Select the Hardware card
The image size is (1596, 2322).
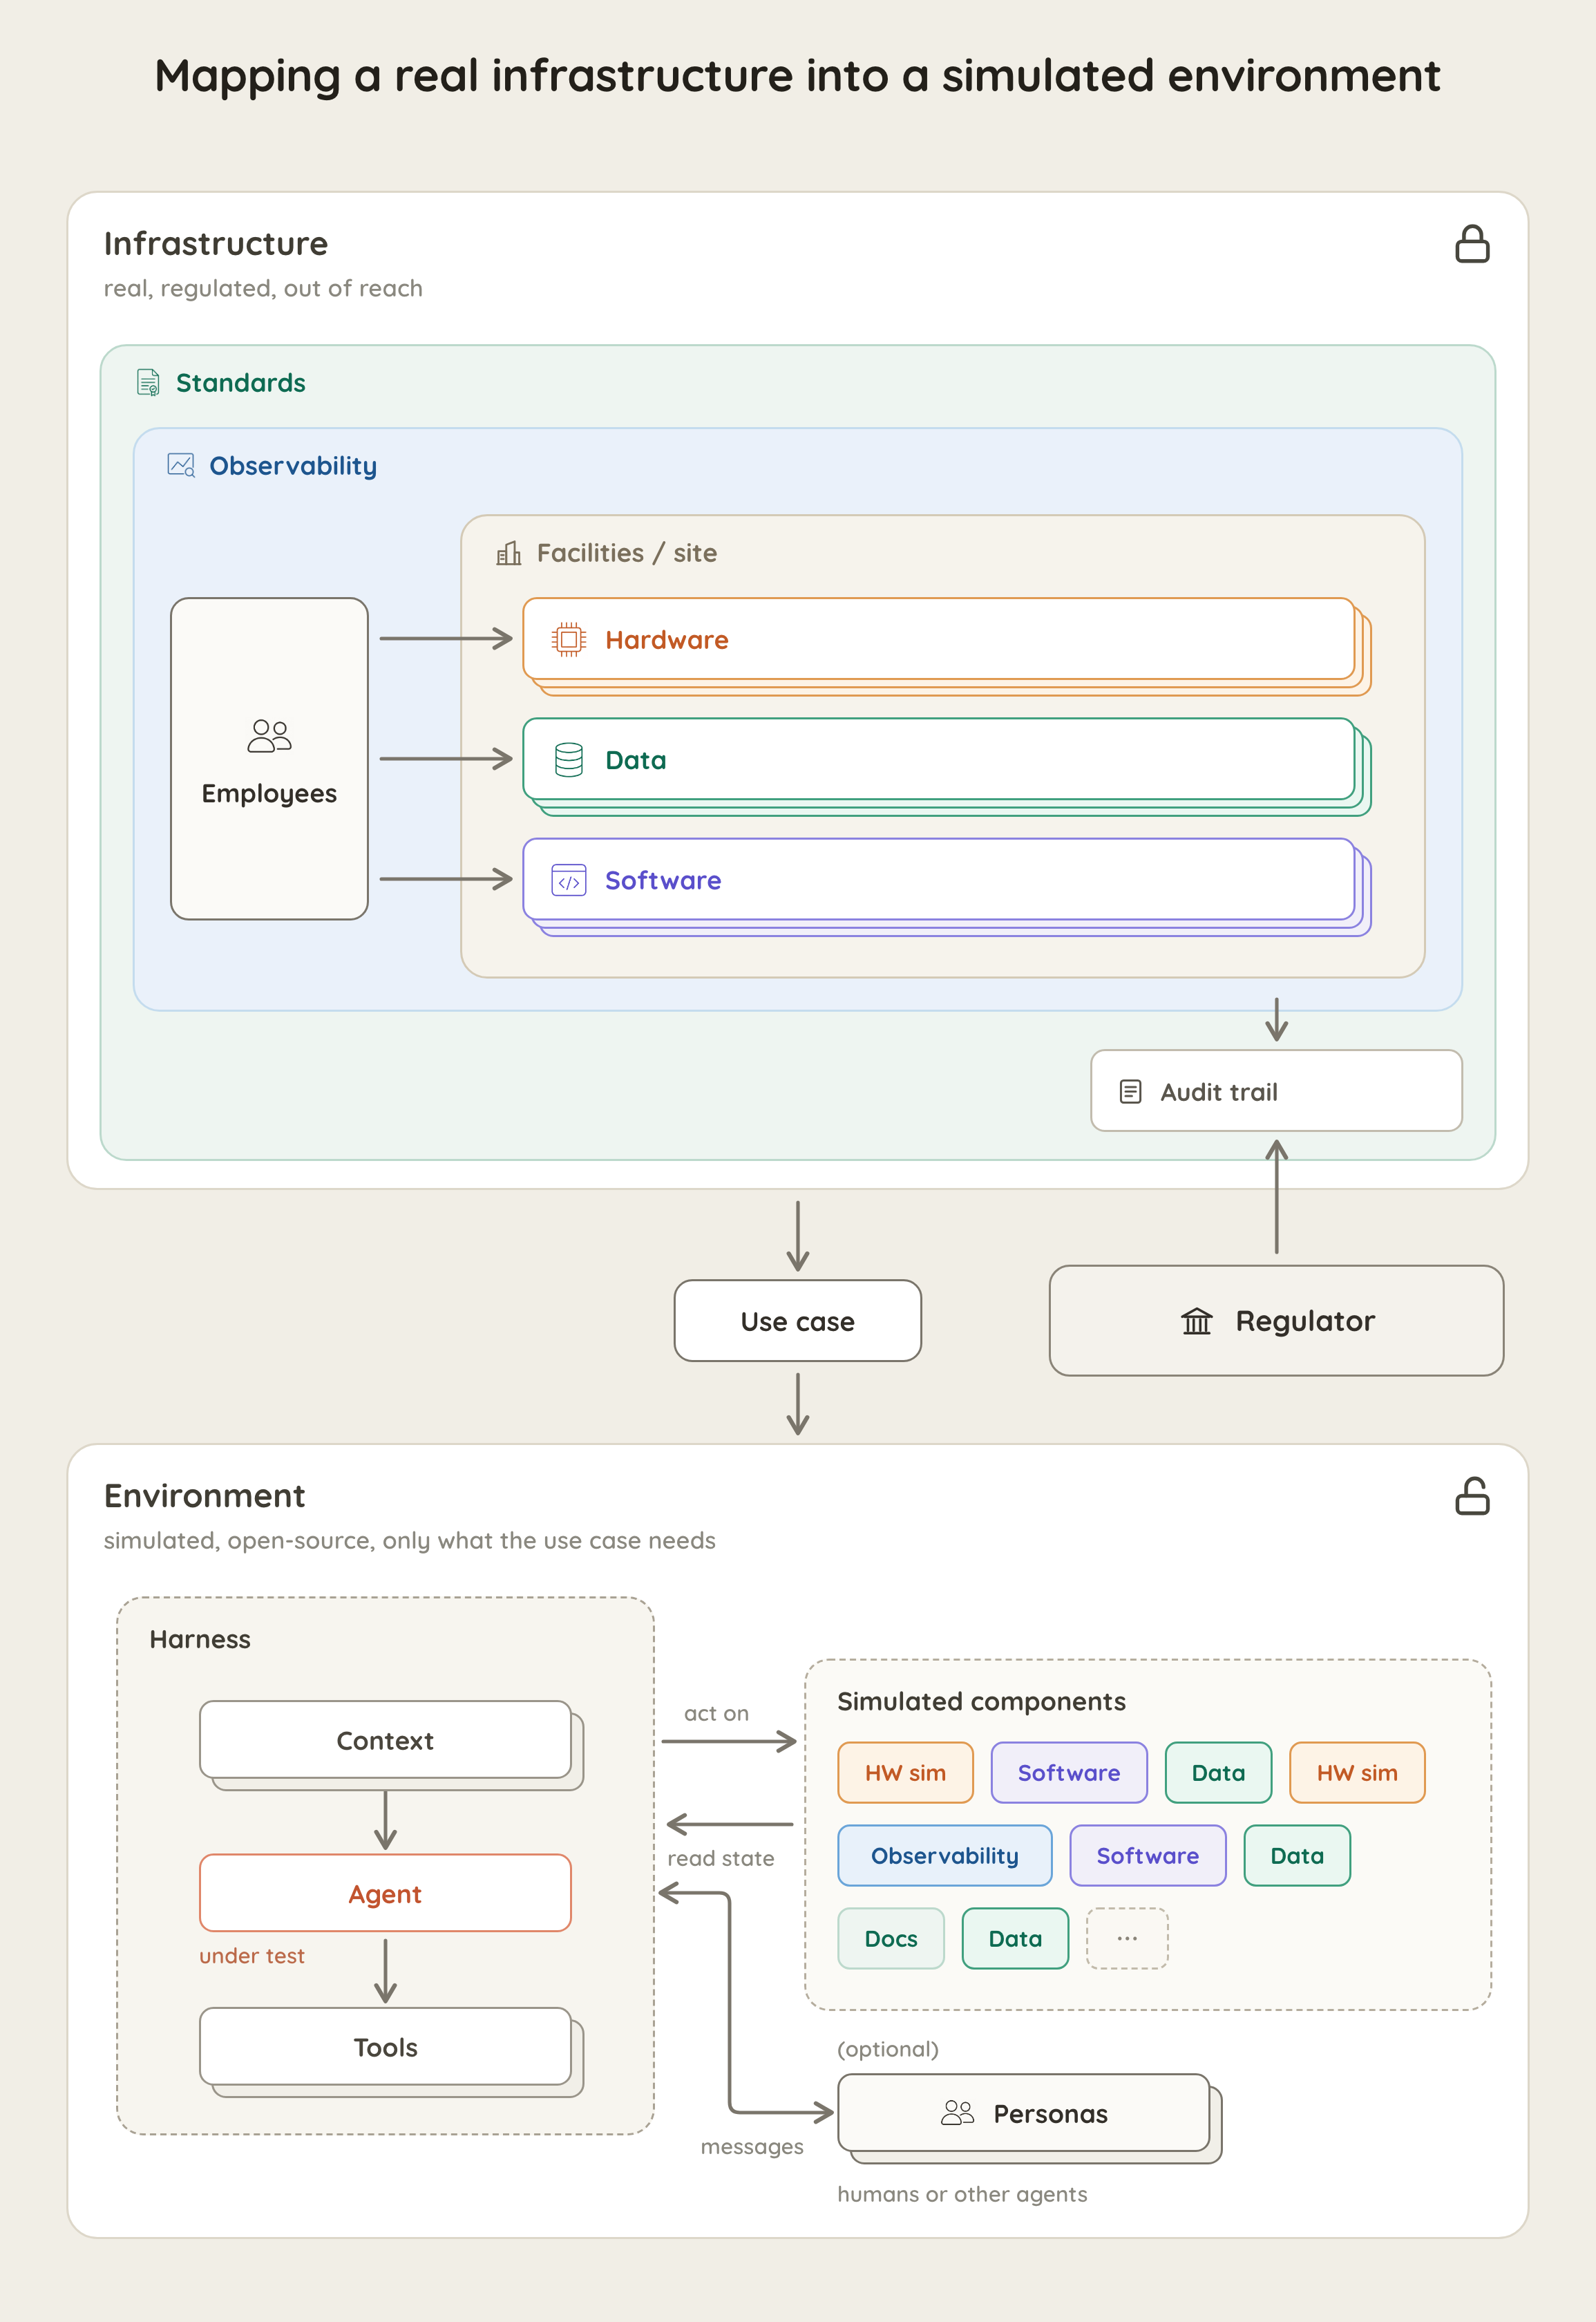(939, 639)
